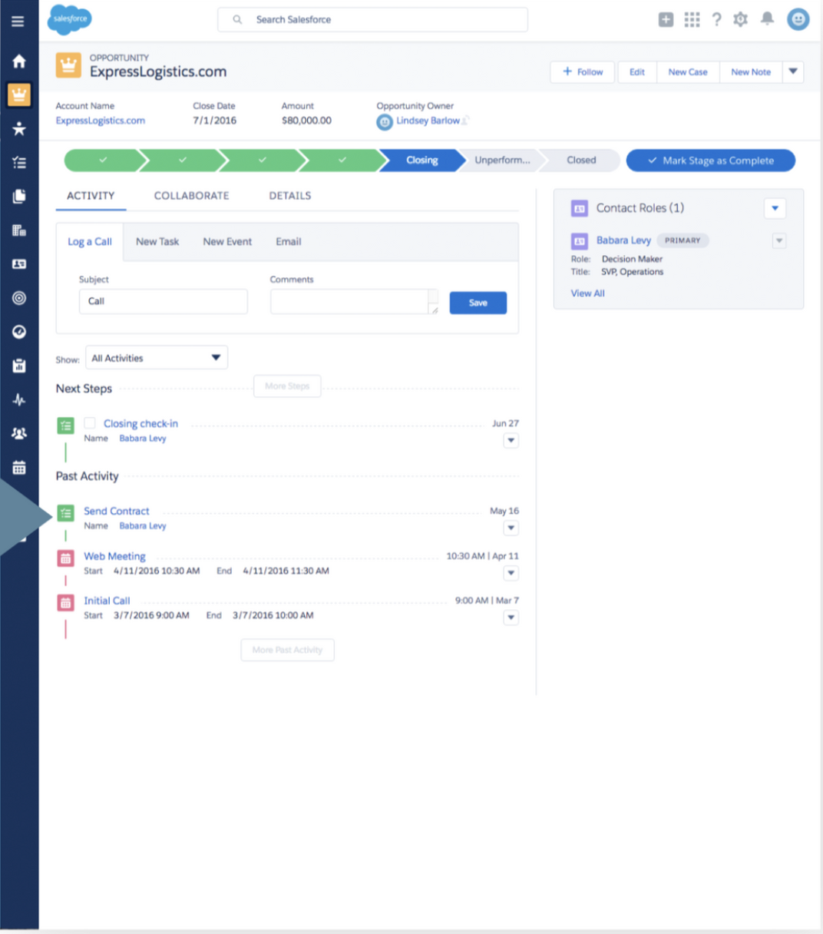Expand the Closing check-in row menu

[511, 441]
